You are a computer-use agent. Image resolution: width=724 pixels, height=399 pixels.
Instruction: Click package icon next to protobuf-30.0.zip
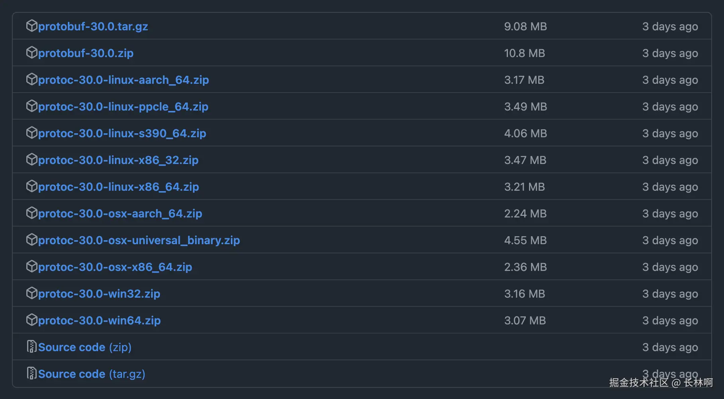(31, 53)
